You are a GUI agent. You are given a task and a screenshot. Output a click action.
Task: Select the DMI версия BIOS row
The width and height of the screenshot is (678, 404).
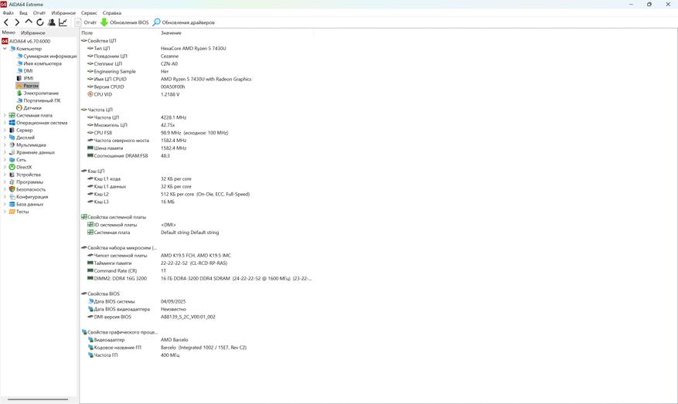click(x=196, y=317)
